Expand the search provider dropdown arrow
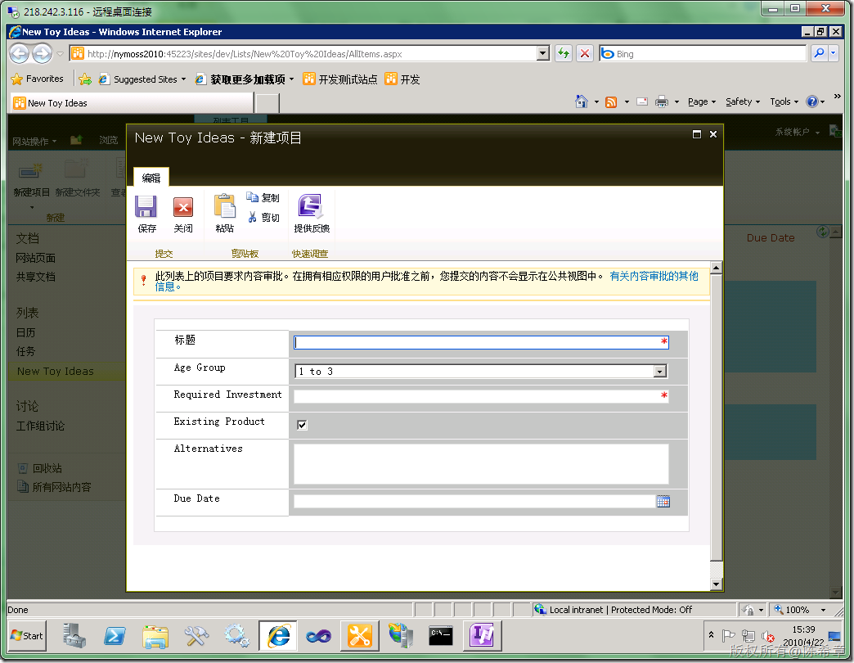The height and width of the screenshot is (663, 854). [834, 53]
